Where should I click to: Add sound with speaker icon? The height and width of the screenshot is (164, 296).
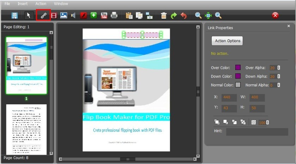[73, 15]
